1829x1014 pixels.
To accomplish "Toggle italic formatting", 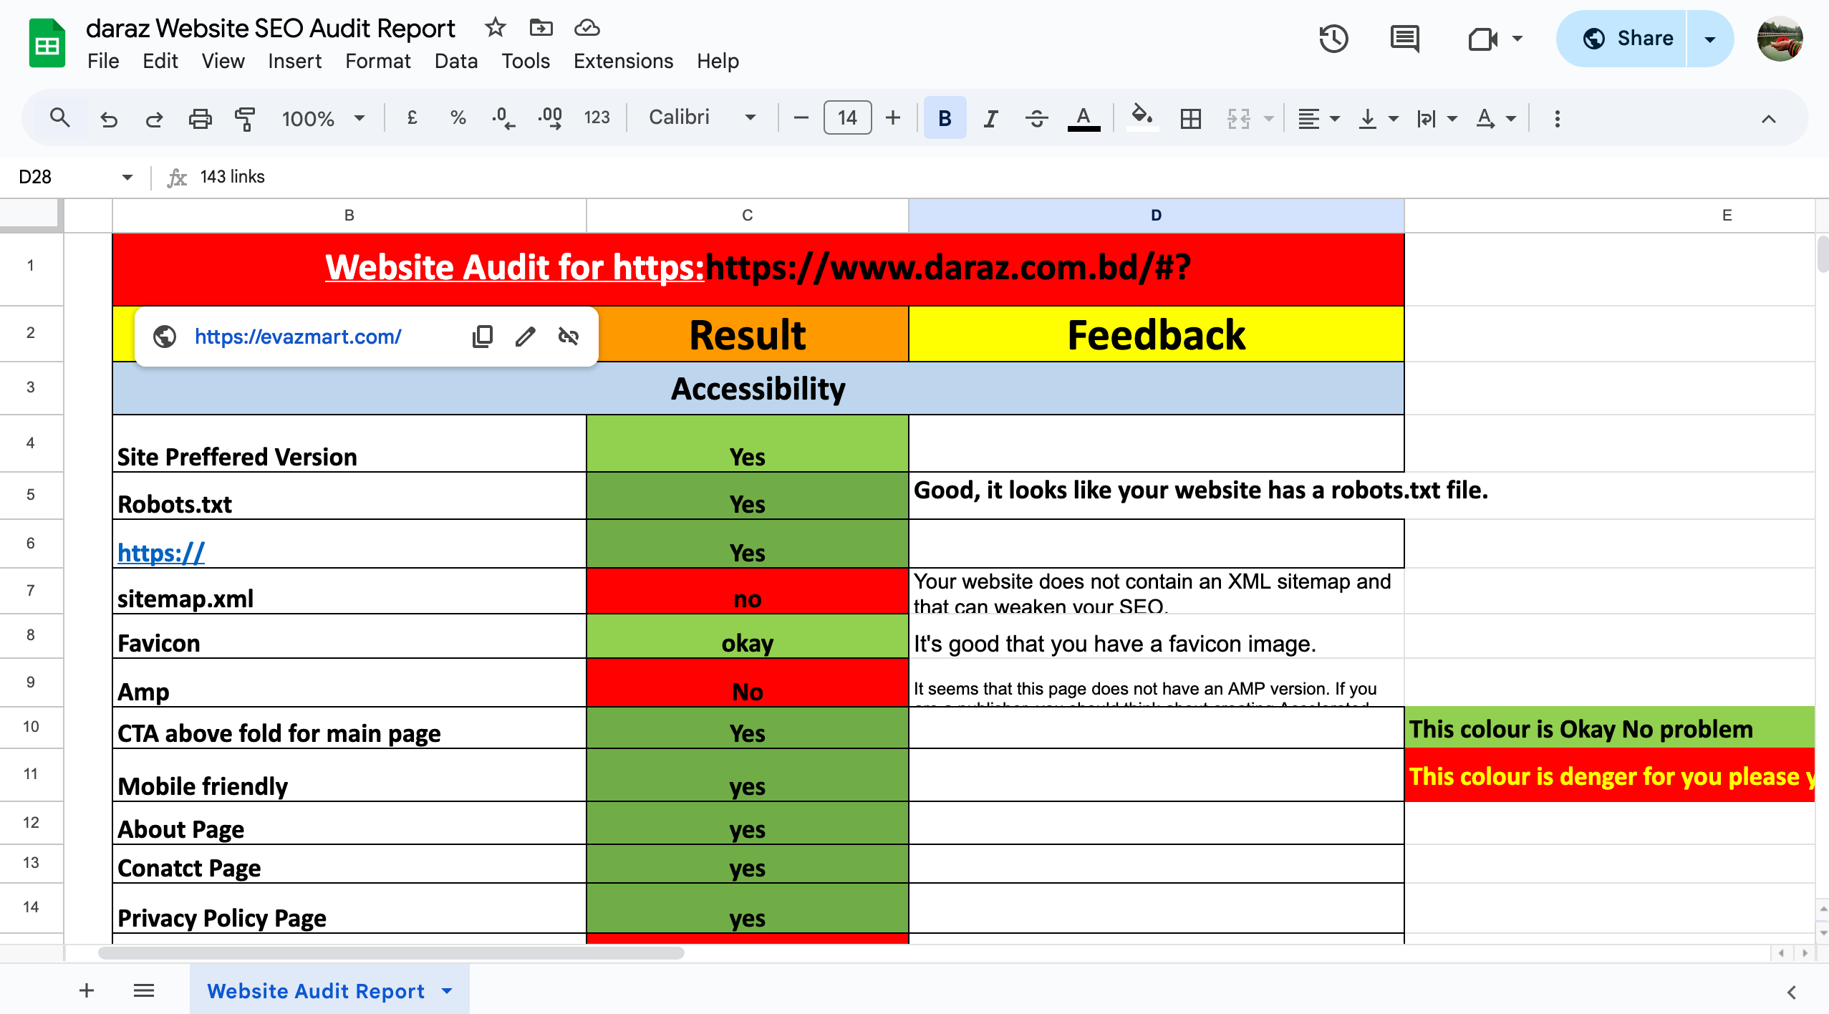I will click(990, 117).
